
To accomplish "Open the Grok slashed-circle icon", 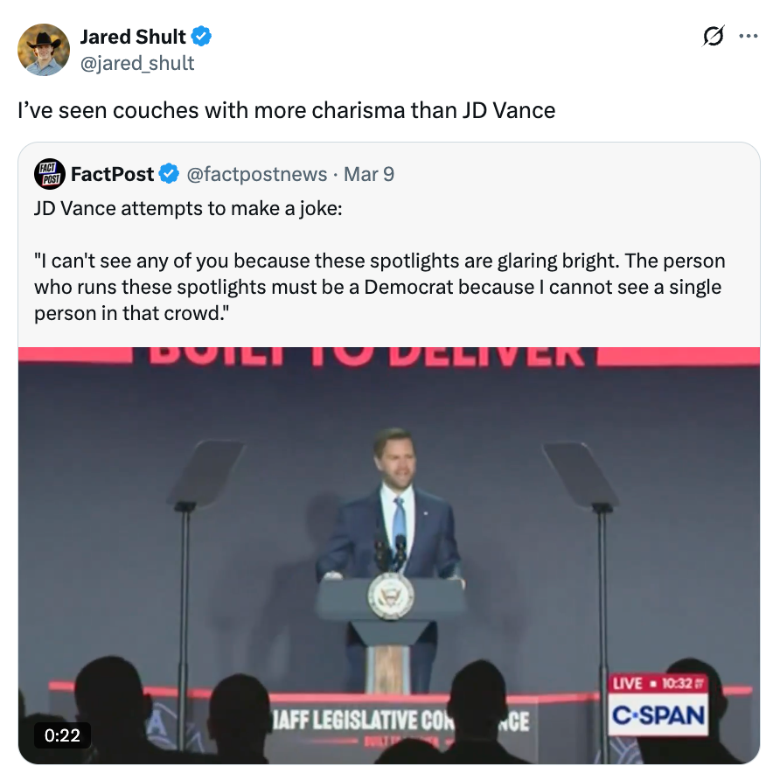I will click(x=714, y=37).
